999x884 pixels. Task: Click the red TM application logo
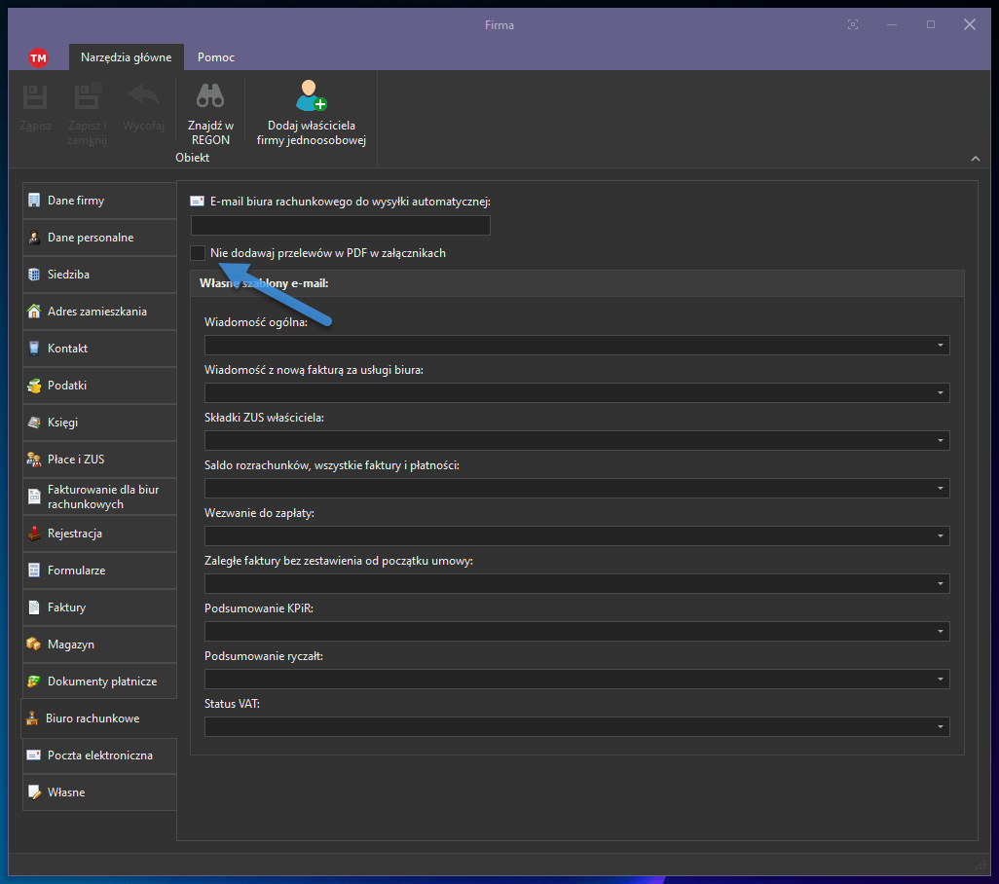click(39, 57)
